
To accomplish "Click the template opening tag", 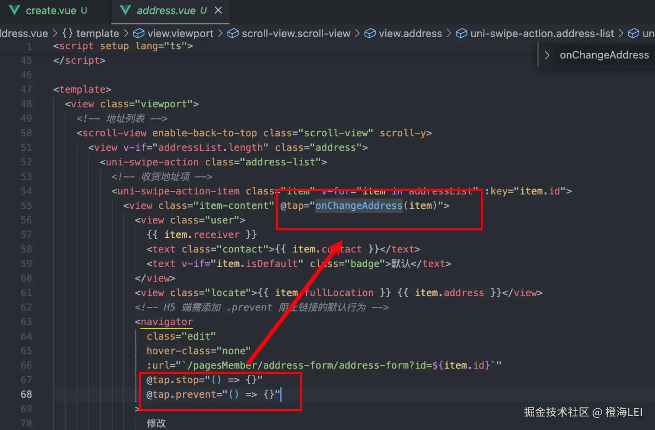I will pos(82,89).
